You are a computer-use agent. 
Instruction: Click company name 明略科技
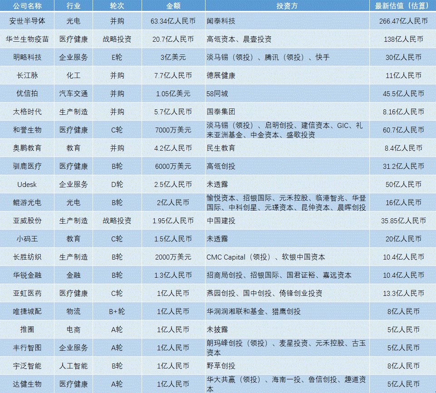[x=27, y=57]
